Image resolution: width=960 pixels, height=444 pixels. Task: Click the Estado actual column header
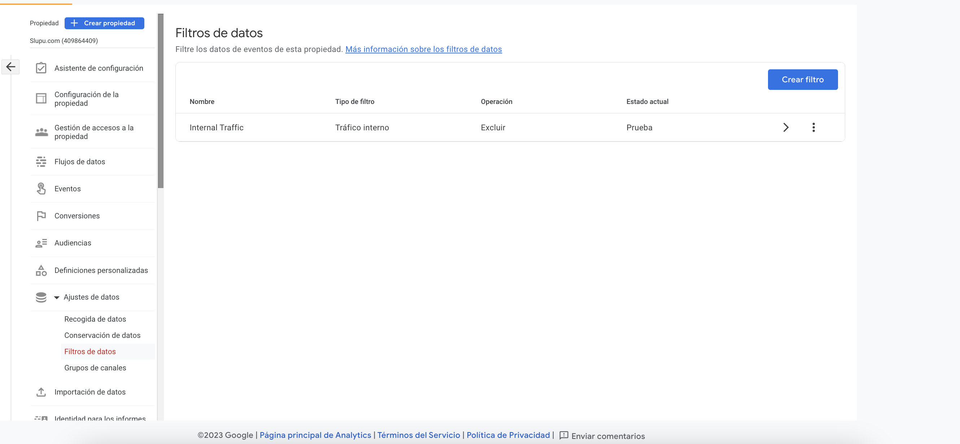647,101
